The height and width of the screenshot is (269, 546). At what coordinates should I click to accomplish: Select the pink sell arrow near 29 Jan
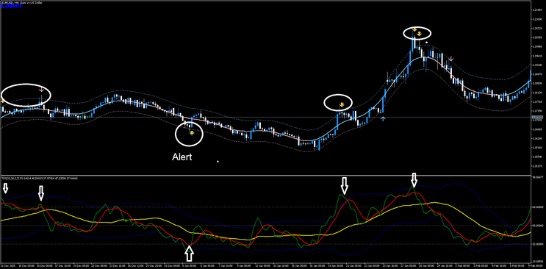click(451, 59)
